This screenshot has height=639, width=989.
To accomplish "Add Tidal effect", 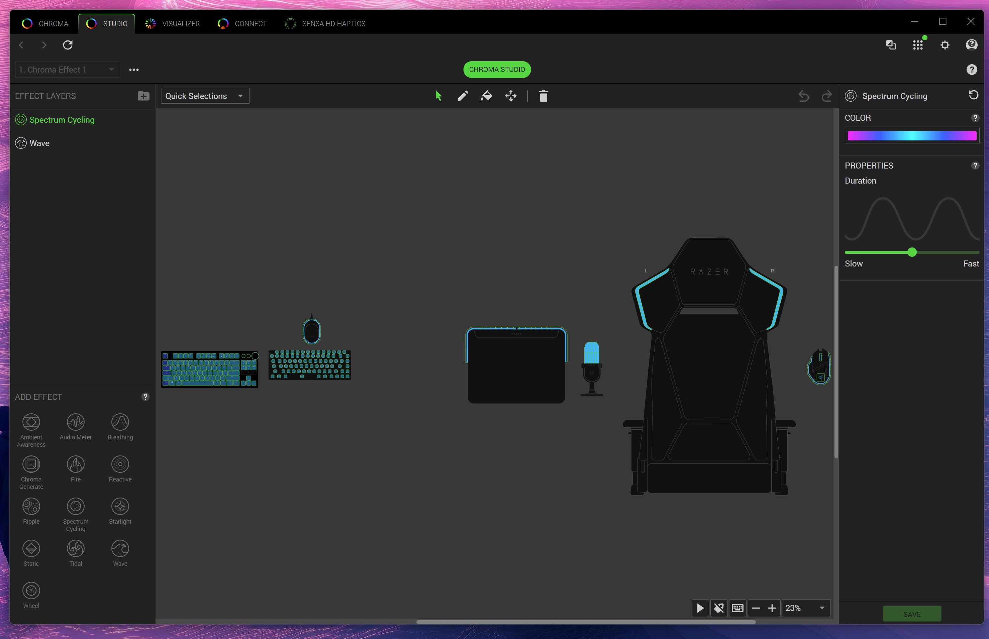I will [x=76, y=553].
